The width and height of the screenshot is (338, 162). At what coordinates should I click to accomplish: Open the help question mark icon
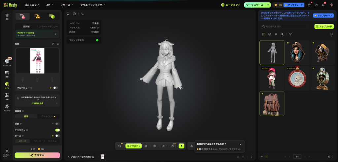[x=316, y=5]
